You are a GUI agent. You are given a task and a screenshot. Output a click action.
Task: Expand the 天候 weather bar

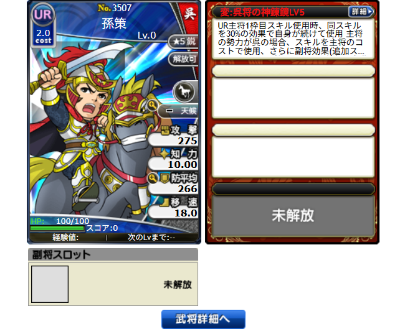coord(179,111)
